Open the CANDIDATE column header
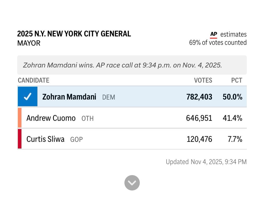 coord(34,80)
